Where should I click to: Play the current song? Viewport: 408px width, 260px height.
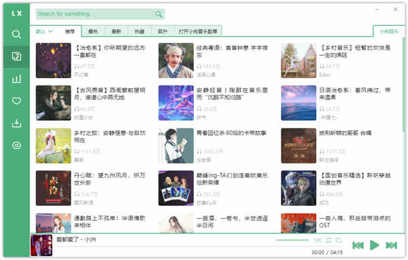click(375, 245)
